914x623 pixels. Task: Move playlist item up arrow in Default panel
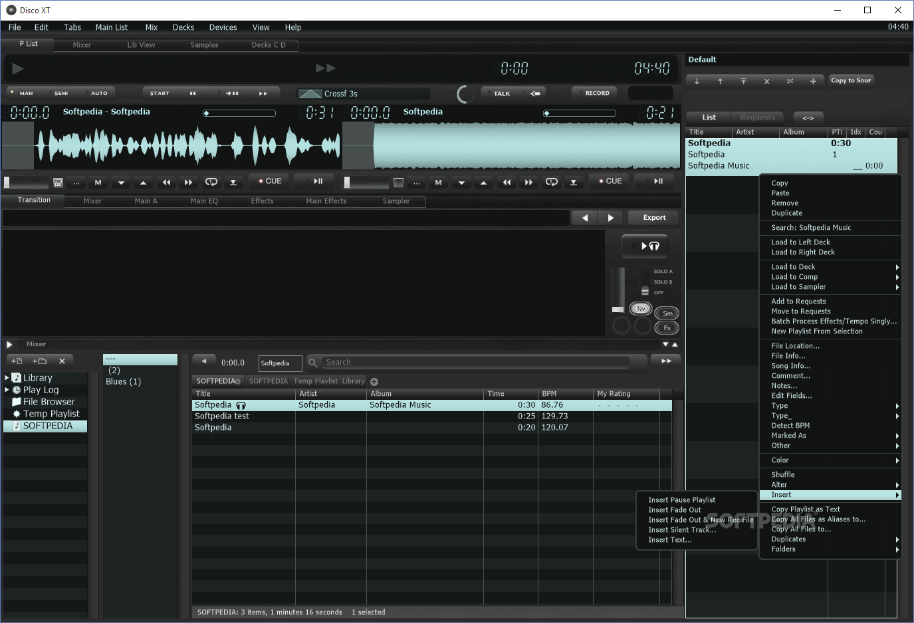[x=720, y=81]
